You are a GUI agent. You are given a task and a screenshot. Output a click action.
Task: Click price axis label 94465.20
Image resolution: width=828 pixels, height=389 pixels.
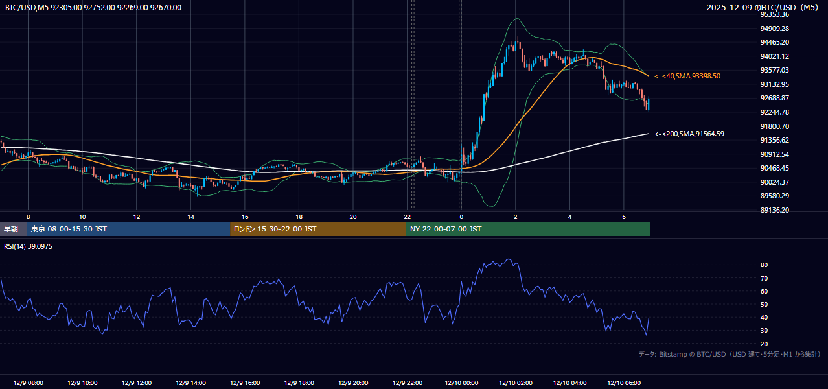tap(775, 42)
